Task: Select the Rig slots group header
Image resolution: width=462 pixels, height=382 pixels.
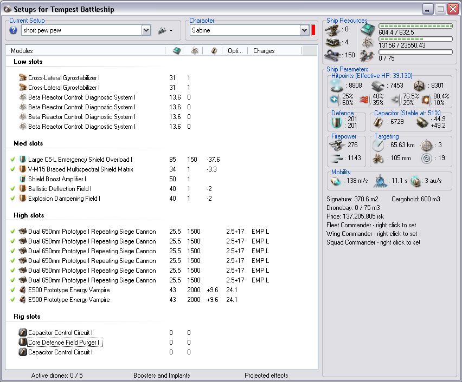Action: (27, 317)
